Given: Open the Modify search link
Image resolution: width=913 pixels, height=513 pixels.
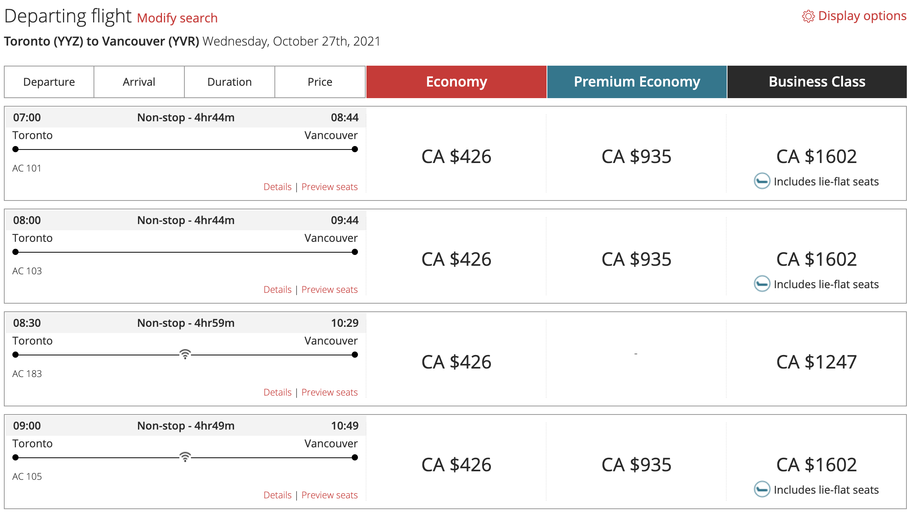Looking at the screenshot, I should (177, 18).
